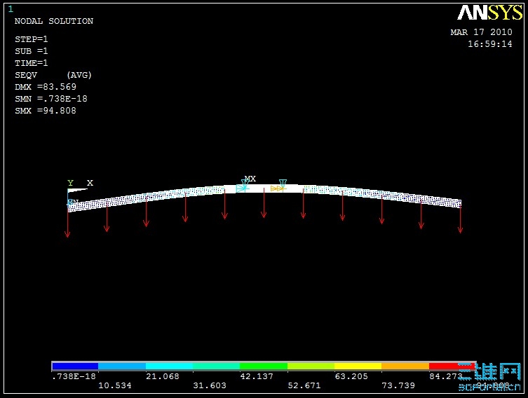
Task: Click the SMX =94.808 value
Action: coord(46,111)
